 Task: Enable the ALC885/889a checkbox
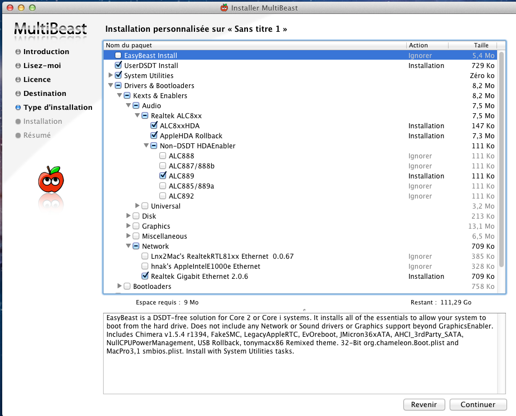tap(163, 186)
